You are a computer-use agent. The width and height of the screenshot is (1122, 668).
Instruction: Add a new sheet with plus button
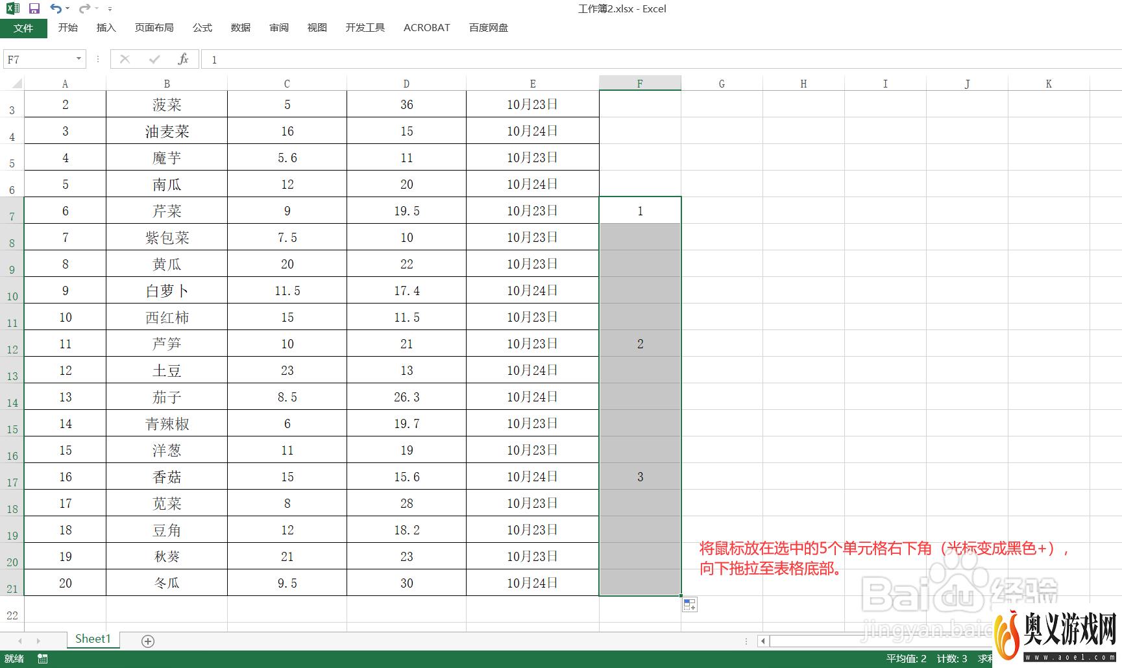point(148,641)
